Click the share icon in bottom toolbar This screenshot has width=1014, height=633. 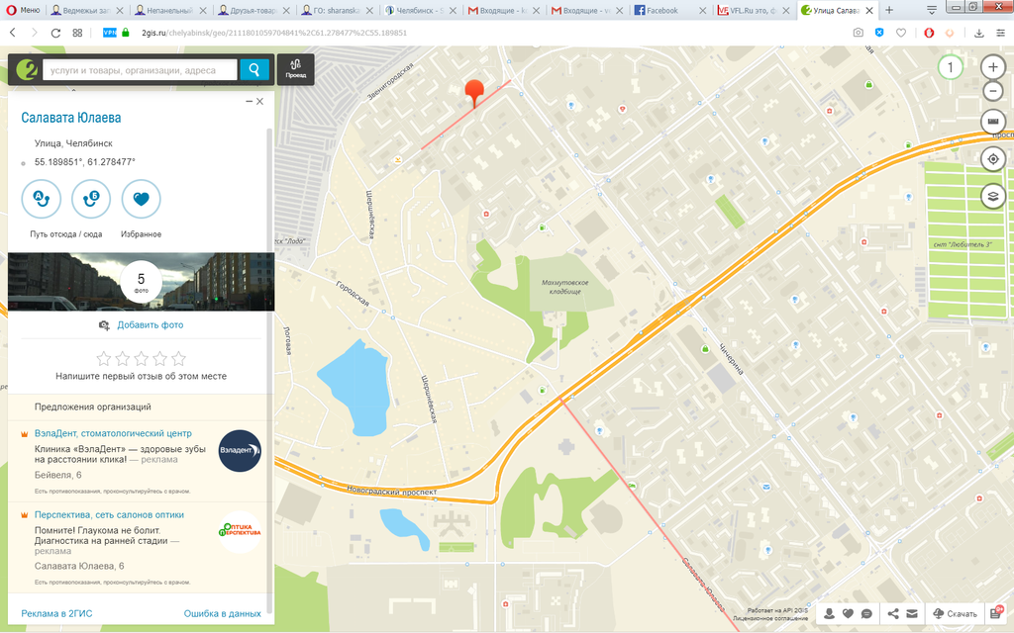pyautogui.click(x=893, y=614)
